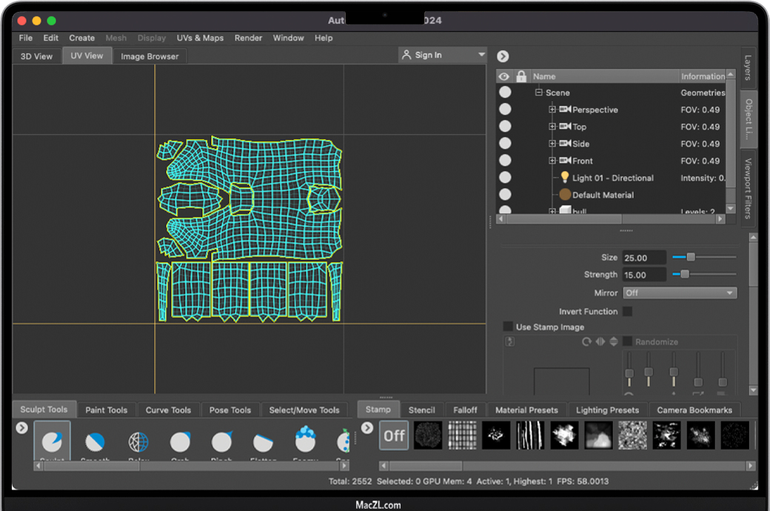
Task: Select the Pinch sculpt tool
Action: (x=222, y=442)
